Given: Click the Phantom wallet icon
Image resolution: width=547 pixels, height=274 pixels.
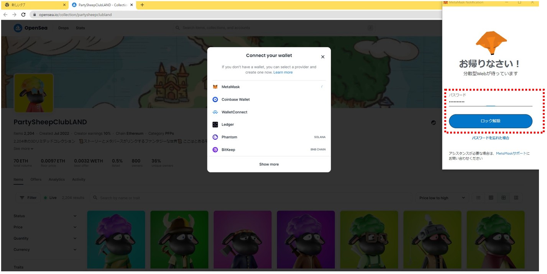Looking at the screenshot, I should (x=215, y=137).
